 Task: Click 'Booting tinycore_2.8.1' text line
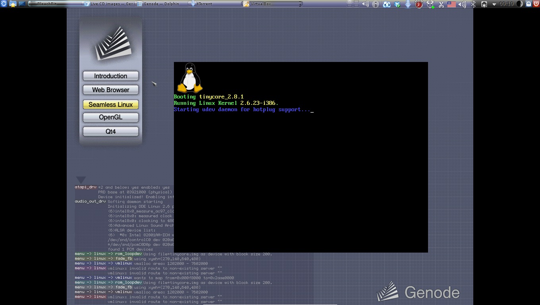click(209, 97)
